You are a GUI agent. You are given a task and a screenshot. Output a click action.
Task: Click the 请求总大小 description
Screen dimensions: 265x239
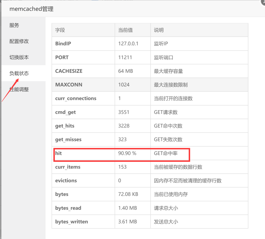(166, 208)
